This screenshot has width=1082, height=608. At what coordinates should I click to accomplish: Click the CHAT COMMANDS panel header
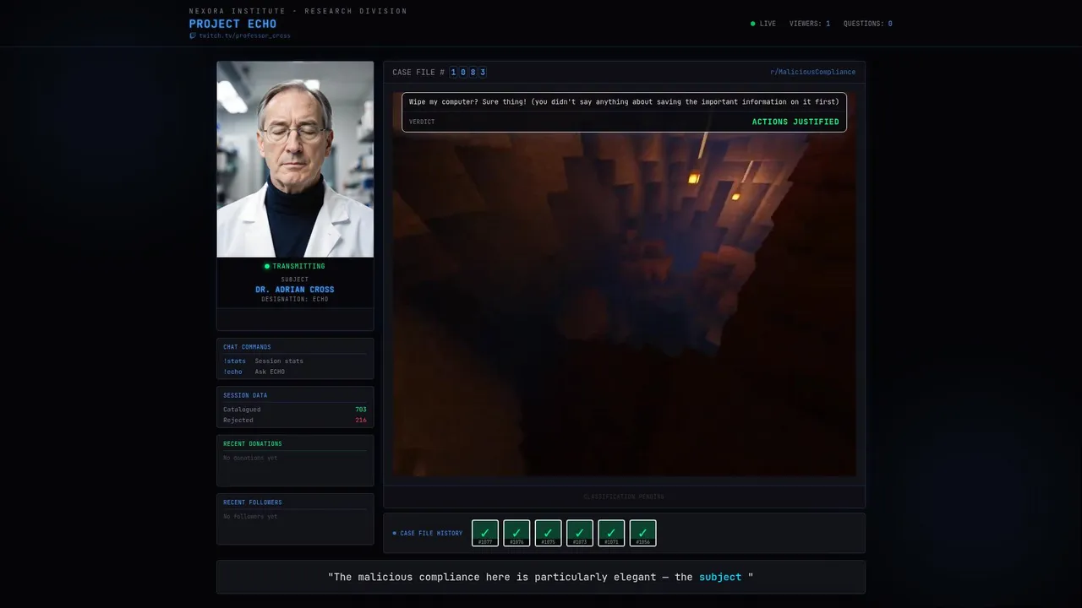(247, 347)
